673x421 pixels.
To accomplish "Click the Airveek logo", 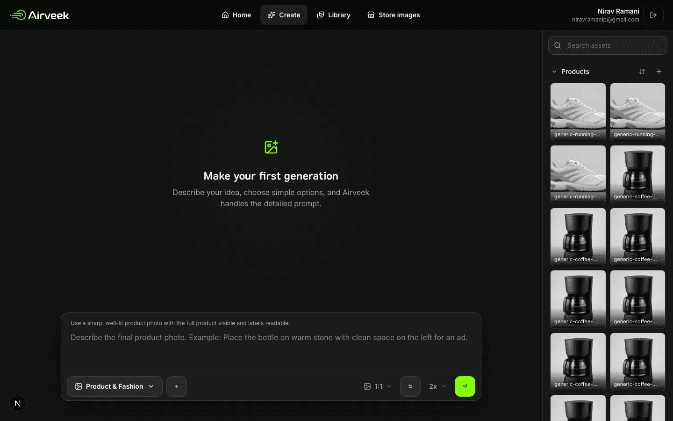I will [x=39, y=15].
